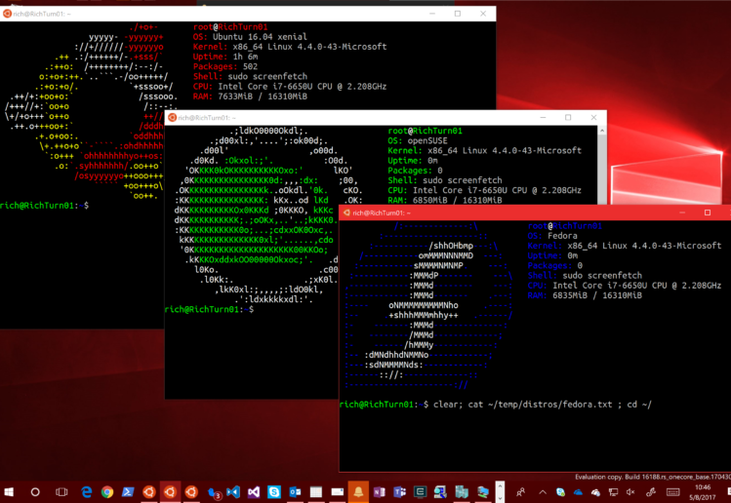This screenshot has width=731, height=503.
Task: Open Task View from the taskbar
Action: tap(61, 492)
